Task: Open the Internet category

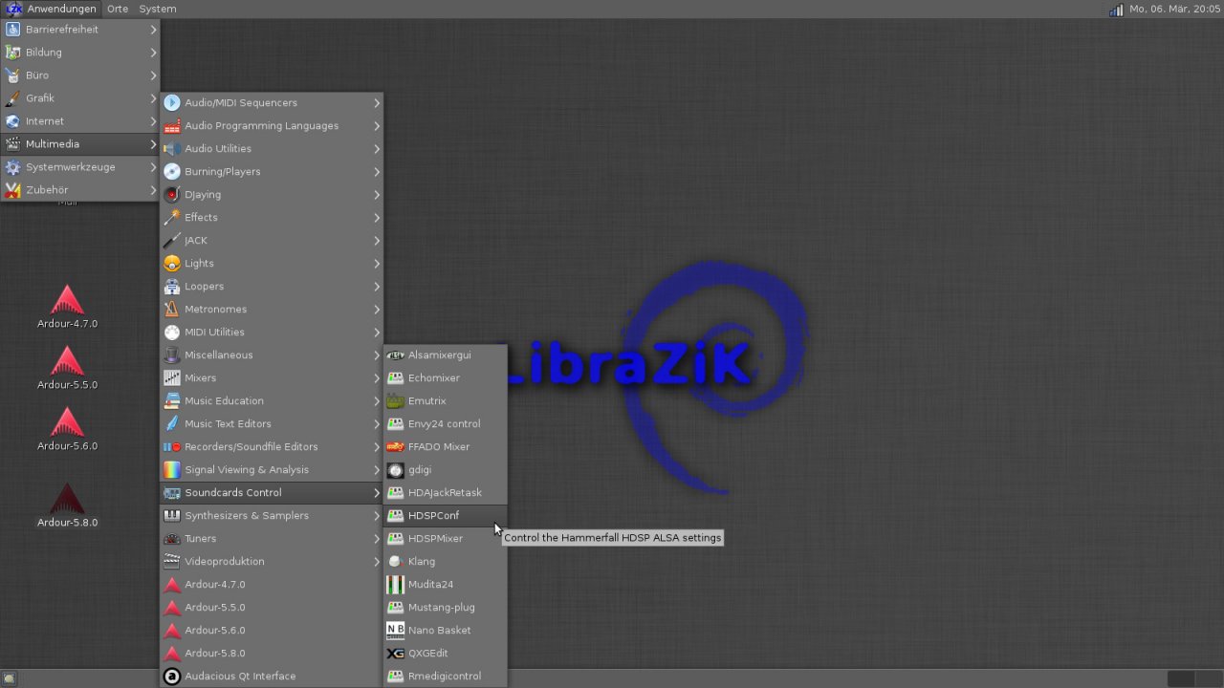Action: click(x=80, y=121)
